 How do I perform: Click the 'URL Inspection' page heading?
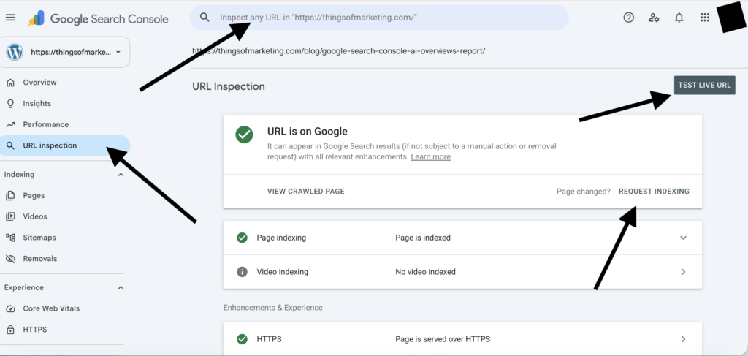pos(229,87)
